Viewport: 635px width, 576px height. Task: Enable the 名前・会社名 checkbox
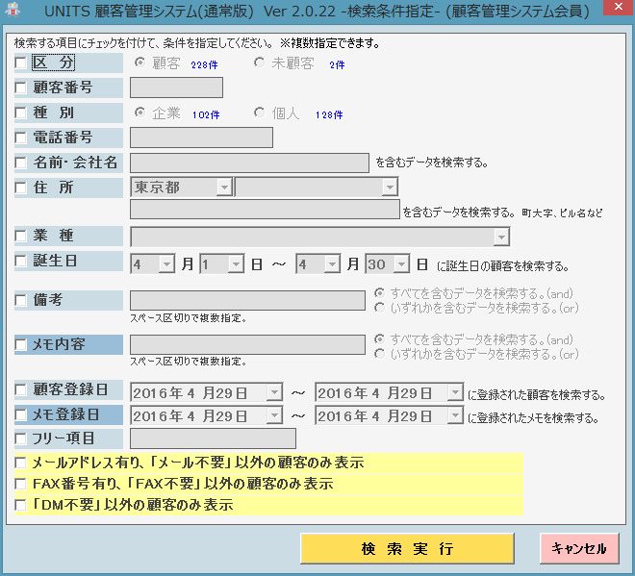(20, 163)
